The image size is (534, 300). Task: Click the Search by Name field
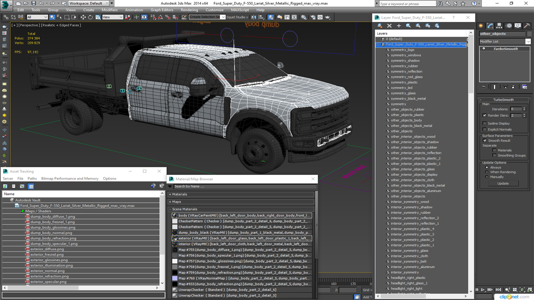[245, 186]
